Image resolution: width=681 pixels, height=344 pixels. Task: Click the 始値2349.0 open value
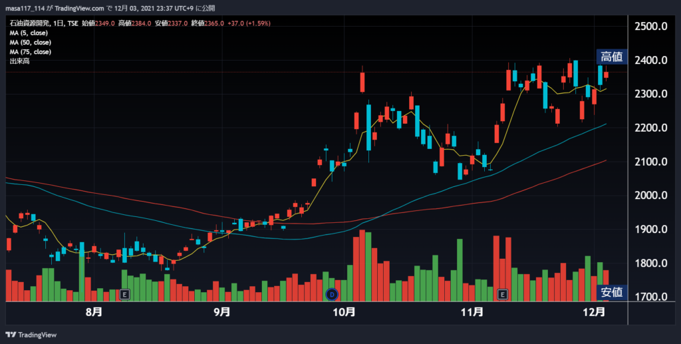[x=98, y=23]
